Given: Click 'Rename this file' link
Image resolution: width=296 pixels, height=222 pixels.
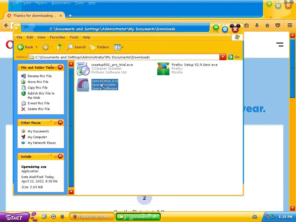Looking at the screenshot, I should click(x=40, y=76).
